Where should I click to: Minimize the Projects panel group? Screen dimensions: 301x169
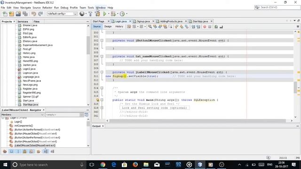click(x=88, y=22)
